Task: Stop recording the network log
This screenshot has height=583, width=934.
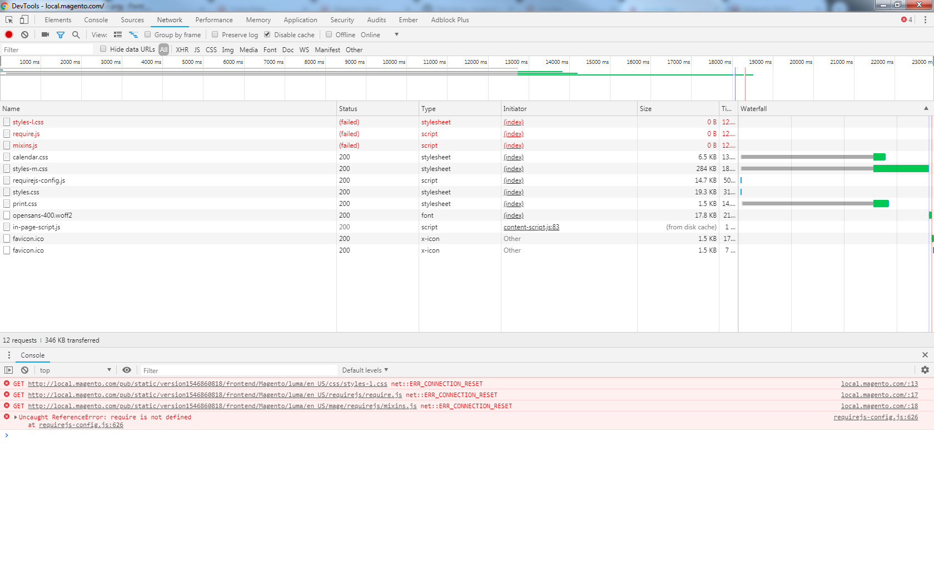Action: (x=9, y=34)
